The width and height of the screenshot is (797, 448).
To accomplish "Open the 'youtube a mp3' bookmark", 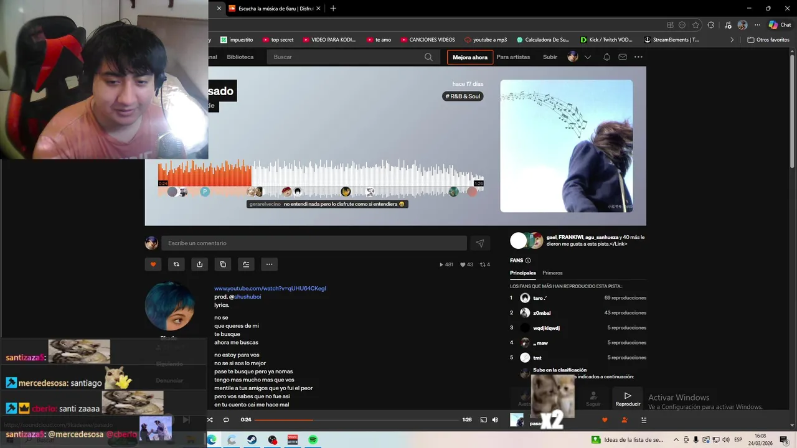I will [485, 40].
